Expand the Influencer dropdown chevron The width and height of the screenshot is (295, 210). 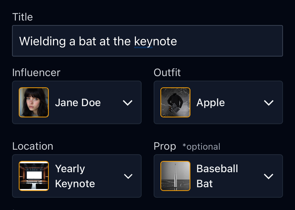(x=128, y=103)
